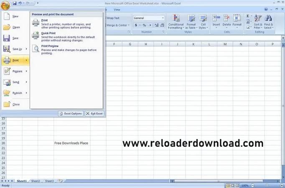The height and width of the screenshot is (188, 285).
Task: Click AutoSum sigma icon
Action: tap(248, 16)
